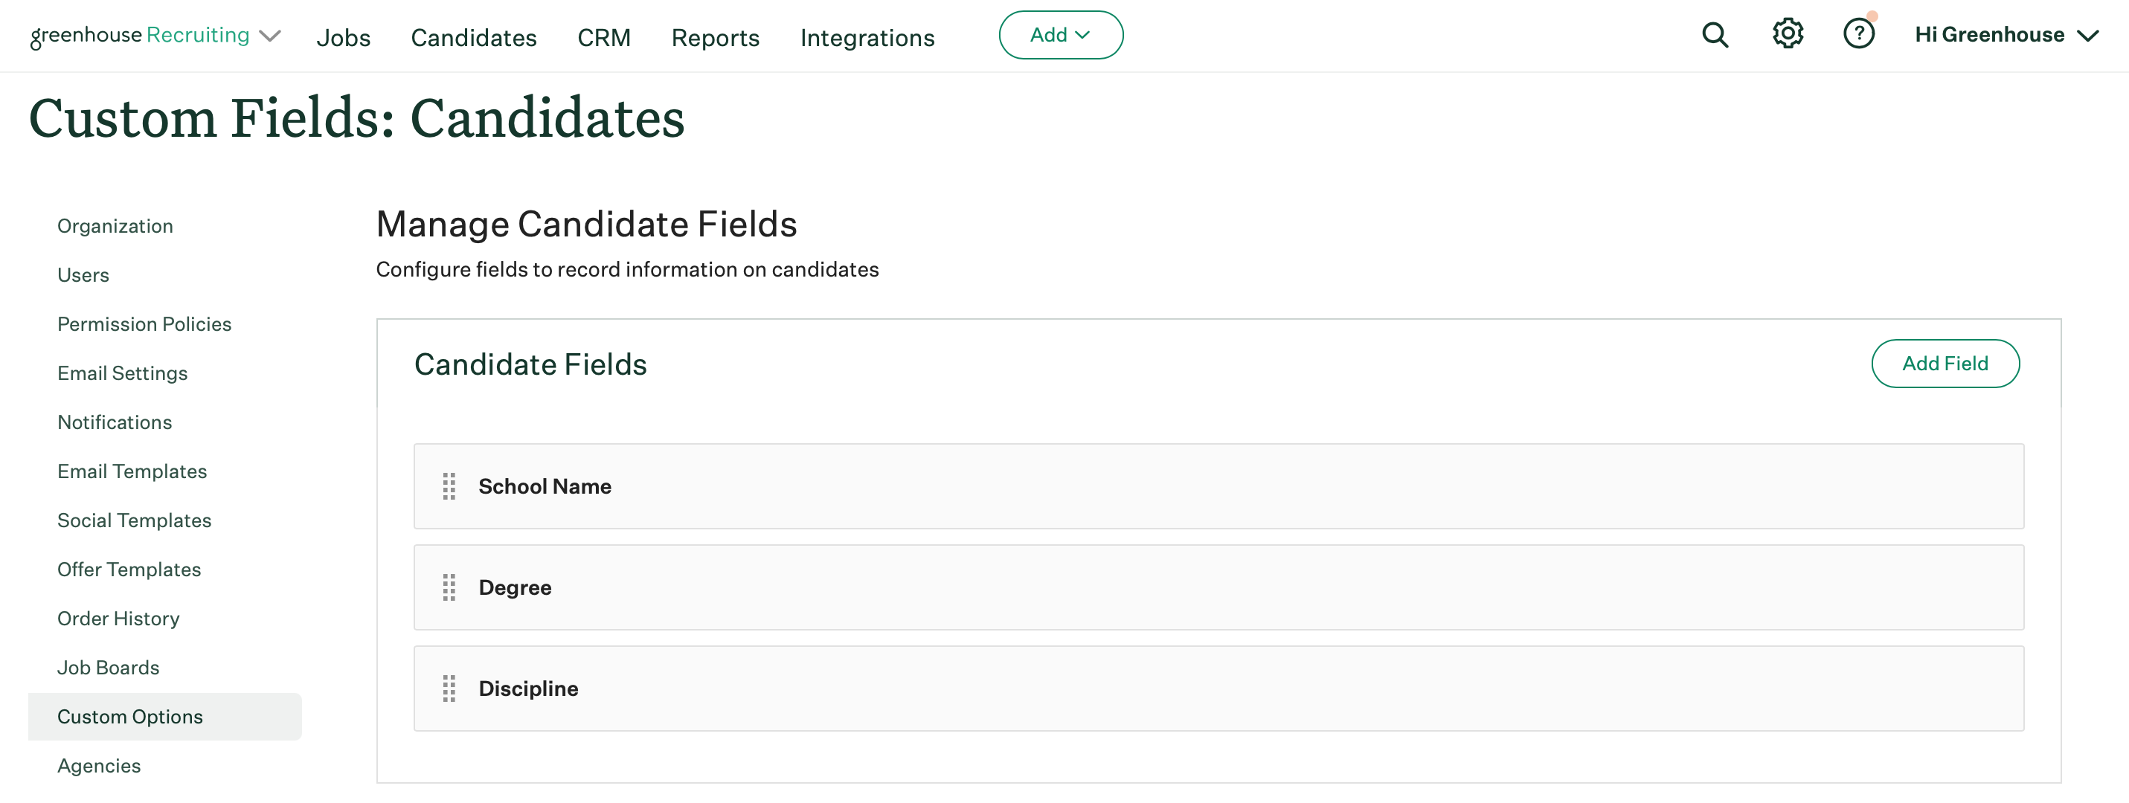This screenshot has height=803, width=2129.
Task: Click the Add Field button
Action: 1945,364
